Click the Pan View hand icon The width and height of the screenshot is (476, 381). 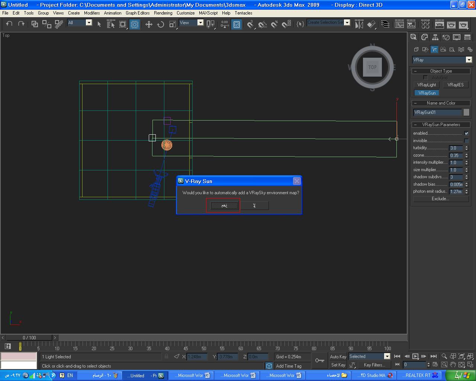[453, 365]
